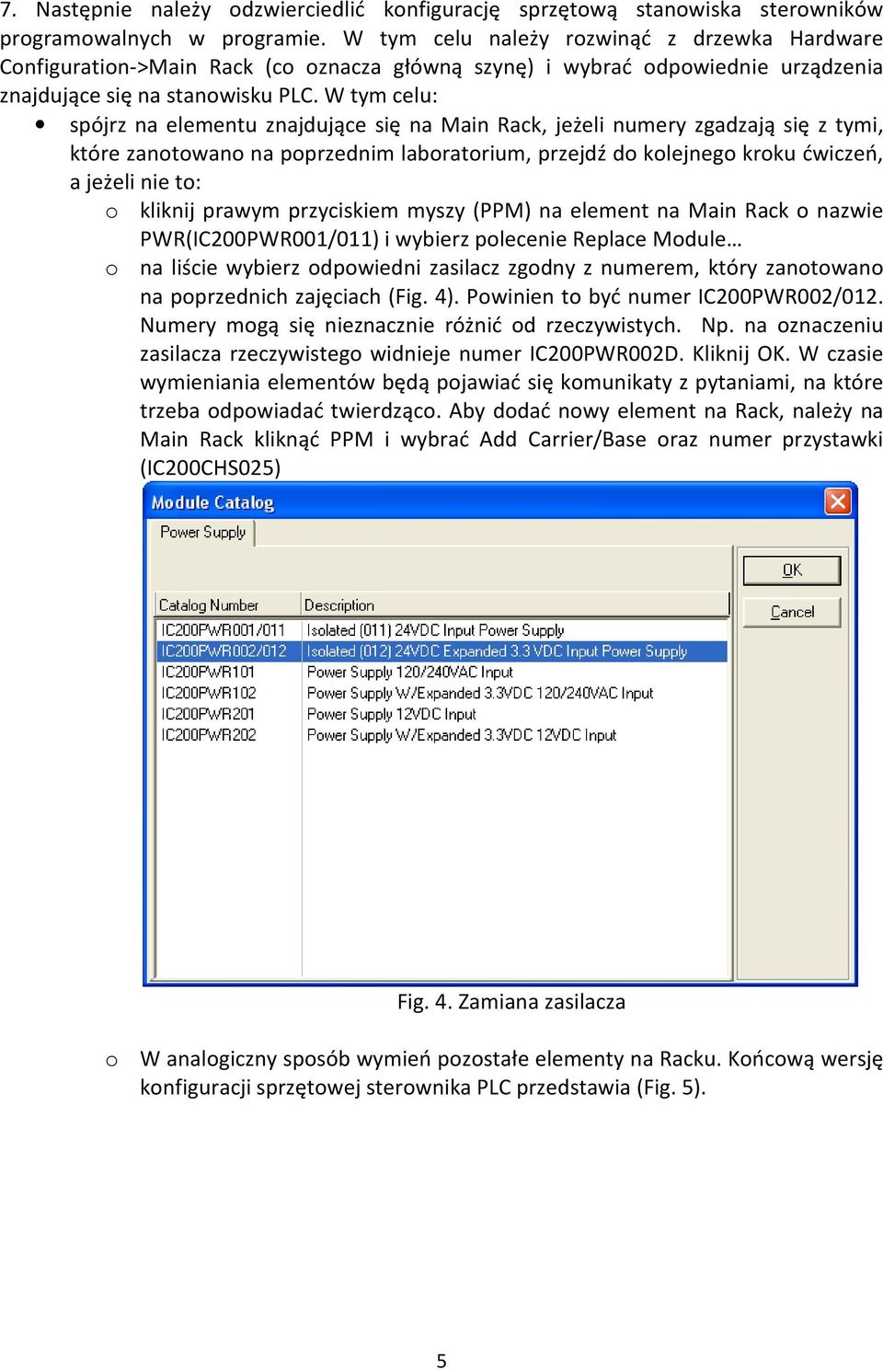Open the Power Supply tab

(202, 533)
